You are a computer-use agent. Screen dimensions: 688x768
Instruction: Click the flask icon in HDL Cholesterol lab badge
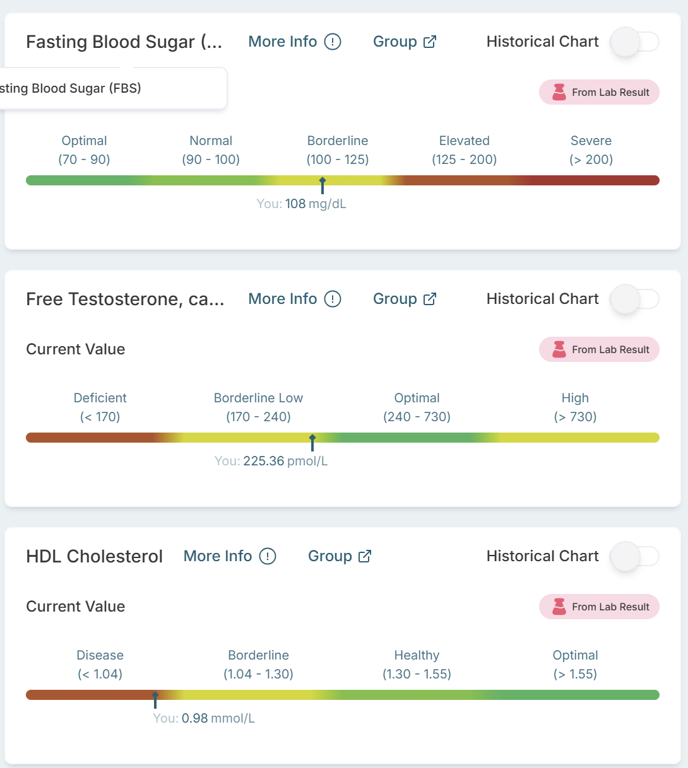pyautogui.click(x=559, y=607)
